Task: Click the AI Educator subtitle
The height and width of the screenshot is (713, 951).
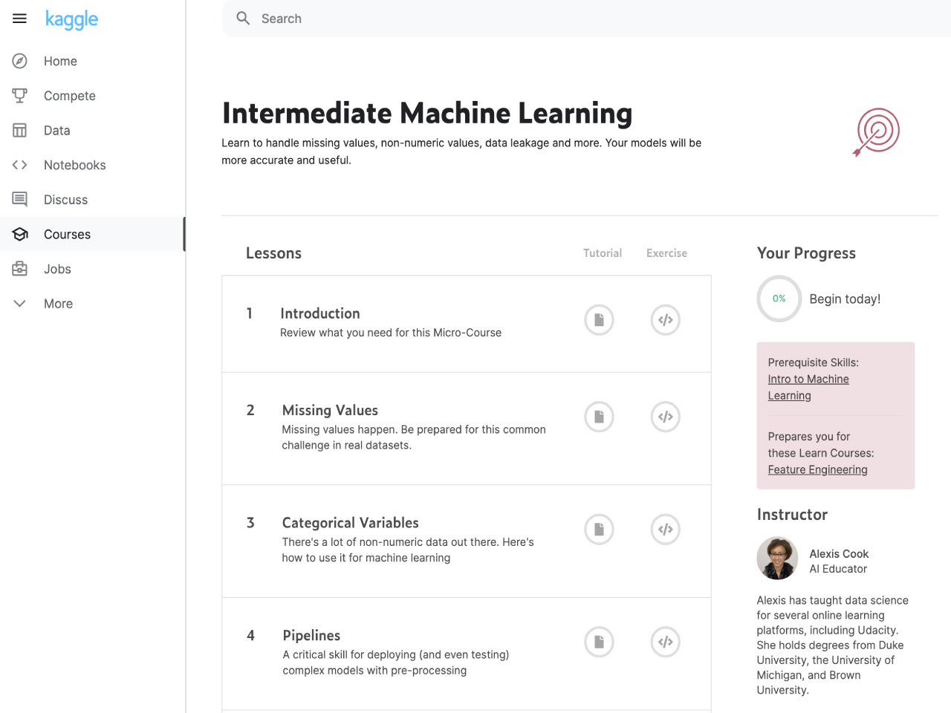Action: pos(838,569)
